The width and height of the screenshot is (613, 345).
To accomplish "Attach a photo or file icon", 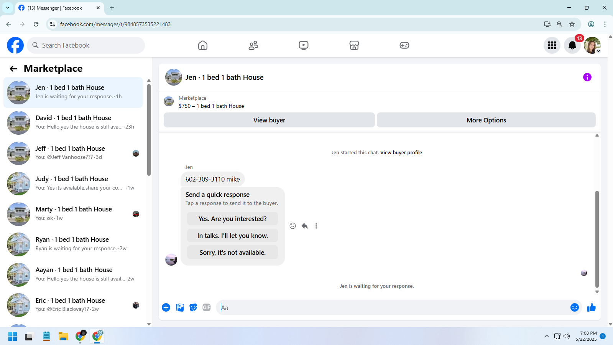I will [180, 307].
